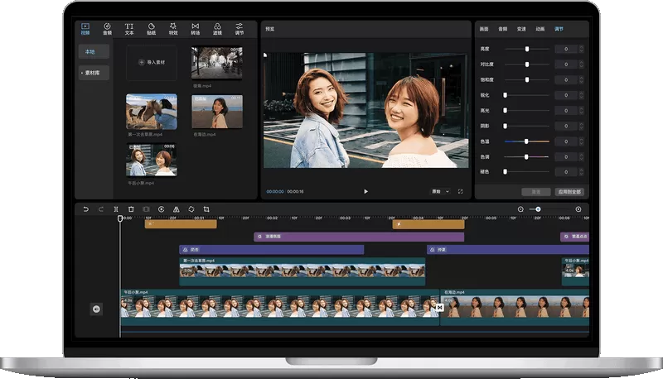663x388 pixels.
Task: Select the 在海边.mp4 clip on main track
Action: (x=515, y=308)
